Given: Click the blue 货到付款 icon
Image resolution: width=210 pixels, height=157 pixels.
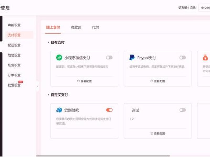Looking at the screenshot, I should (59, 110).
